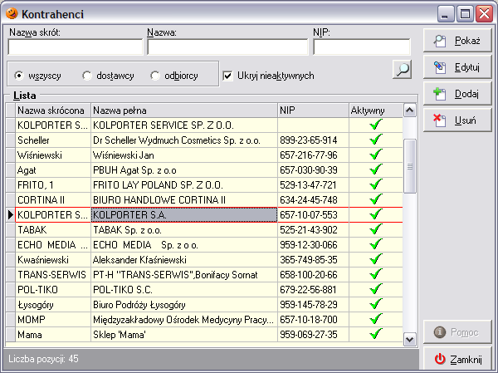Image resolution: width=498 pixels, height=373 pixels.
Task: Click active checkmark in KOLPORTER S.A. row
Action: [x=376, y=214]
